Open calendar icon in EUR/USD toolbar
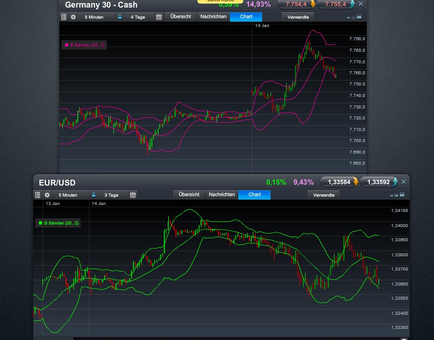The height and width of the screenshot is (340, 434). 133,195
